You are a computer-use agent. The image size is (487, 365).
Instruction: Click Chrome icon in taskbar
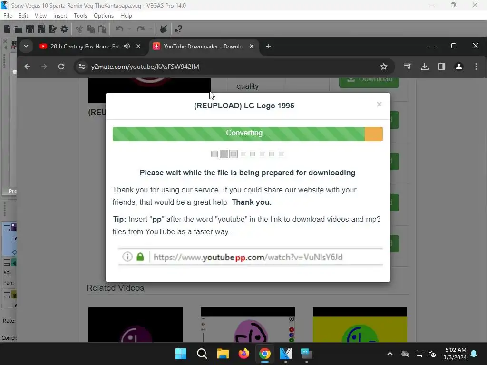(264, 354)
